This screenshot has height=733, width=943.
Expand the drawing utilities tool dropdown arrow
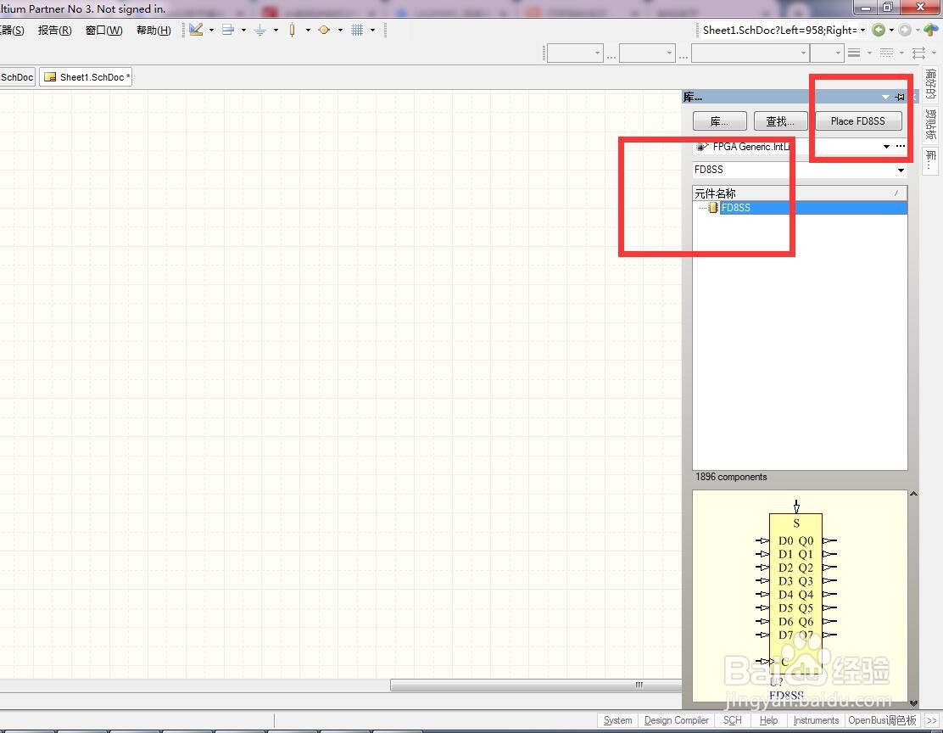211,30
